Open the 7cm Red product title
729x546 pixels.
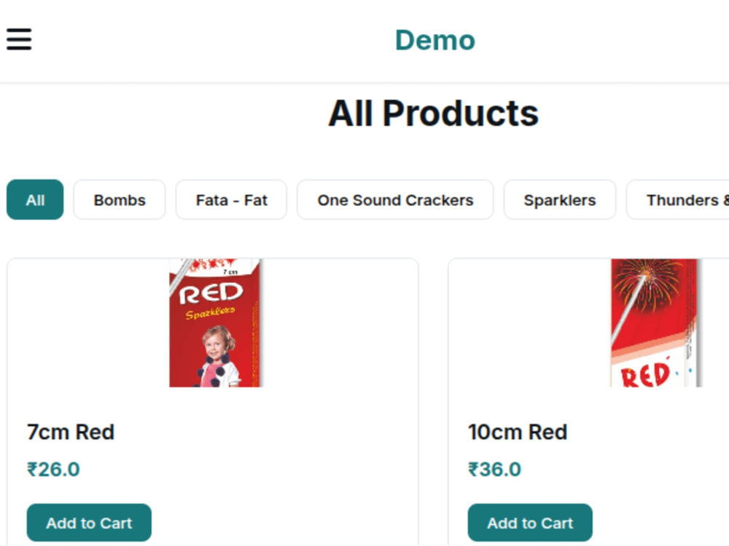[71, 432]
